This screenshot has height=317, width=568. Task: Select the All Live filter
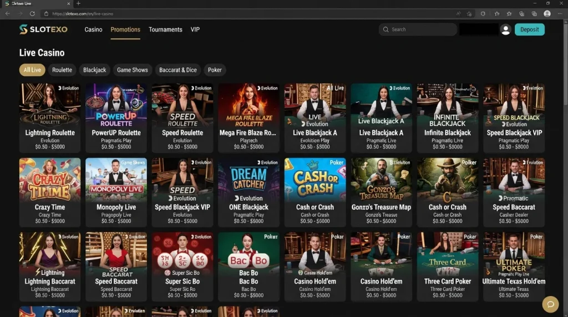tap(32, 70)
